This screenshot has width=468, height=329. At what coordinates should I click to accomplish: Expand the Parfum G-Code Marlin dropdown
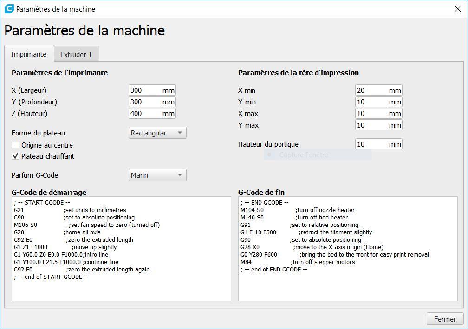[157, 175]
